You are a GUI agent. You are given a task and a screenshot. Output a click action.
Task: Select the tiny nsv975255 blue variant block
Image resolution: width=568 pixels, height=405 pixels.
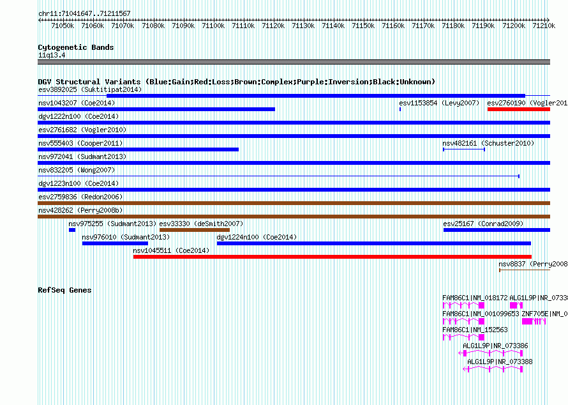pyautogui.click(x=72, y=230)
